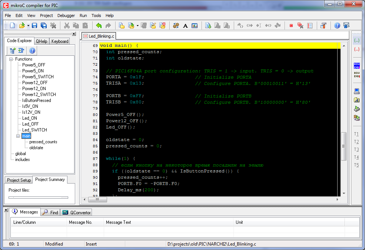365x250 pixels.
Task: Create a new file with the blank page icon
Action: tap(13, 25)
